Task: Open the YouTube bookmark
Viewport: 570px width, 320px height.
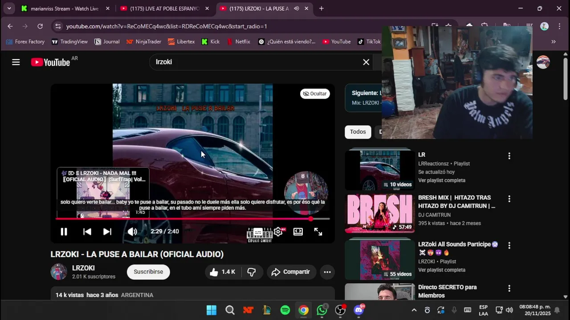Action: click(337, 42)
